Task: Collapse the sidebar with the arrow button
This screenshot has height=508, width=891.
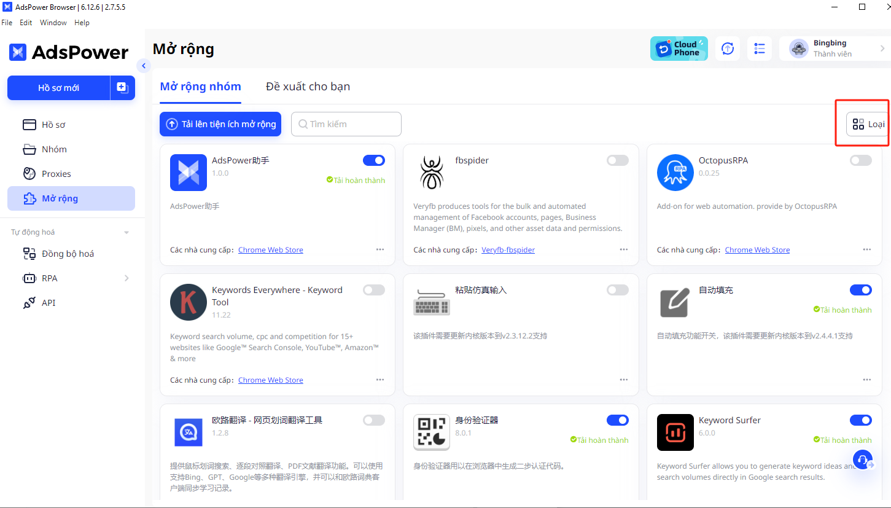Action: click(143, 66)
